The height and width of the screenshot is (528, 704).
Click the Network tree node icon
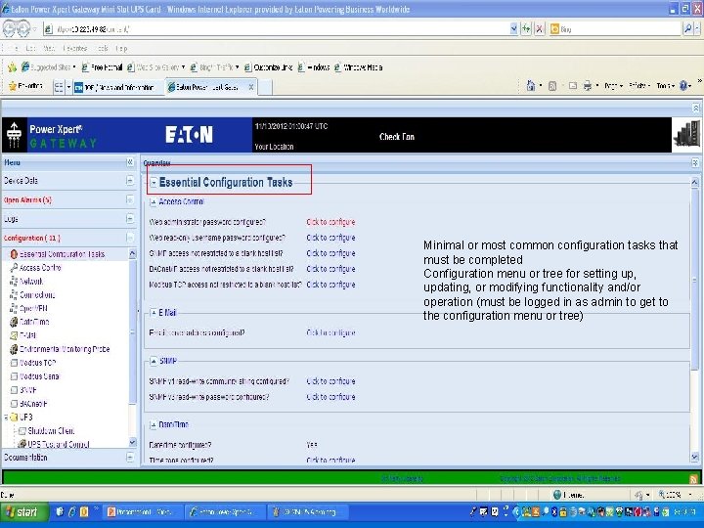tap(14, 282)
